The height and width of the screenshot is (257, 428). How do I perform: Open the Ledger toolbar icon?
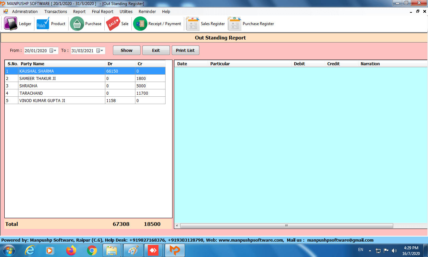coord(11,24)
